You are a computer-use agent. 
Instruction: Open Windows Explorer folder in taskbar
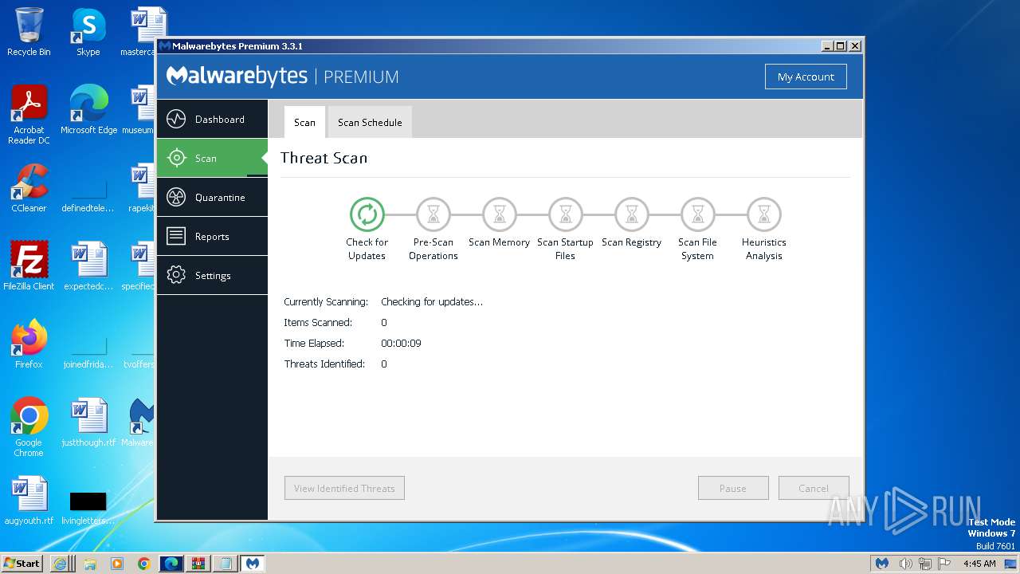point(89,563)
